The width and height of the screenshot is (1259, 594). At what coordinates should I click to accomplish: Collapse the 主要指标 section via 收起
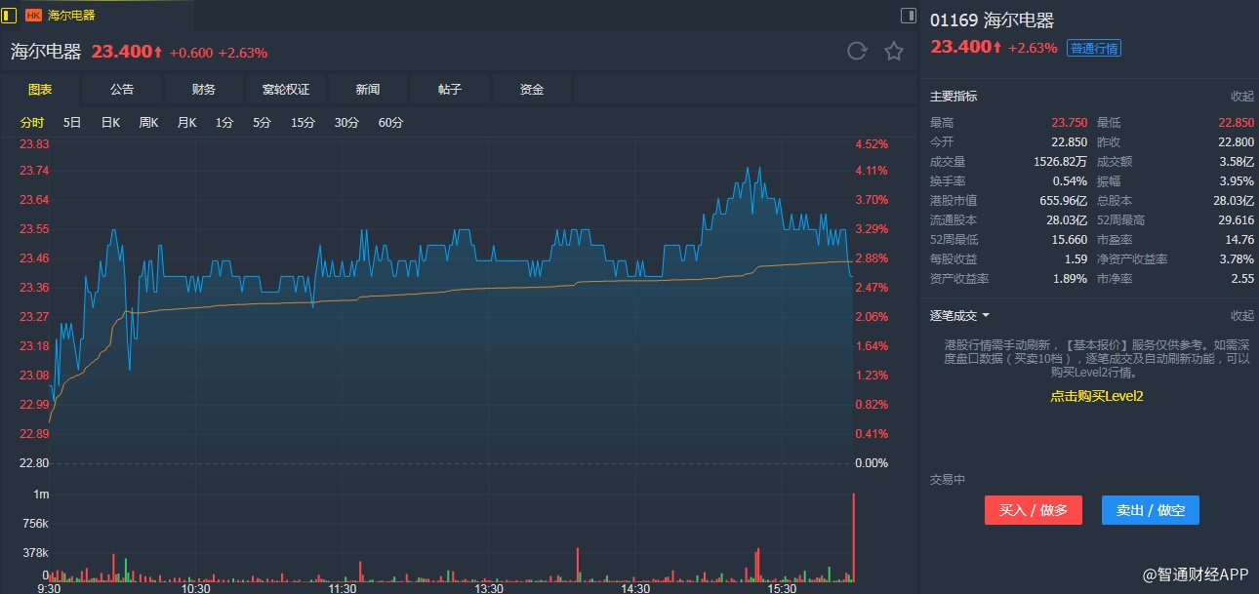1241,97
